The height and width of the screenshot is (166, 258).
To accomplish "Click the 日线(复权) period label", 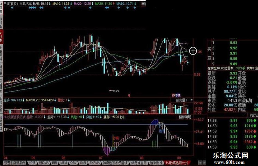I will click(x=11, y=4).
